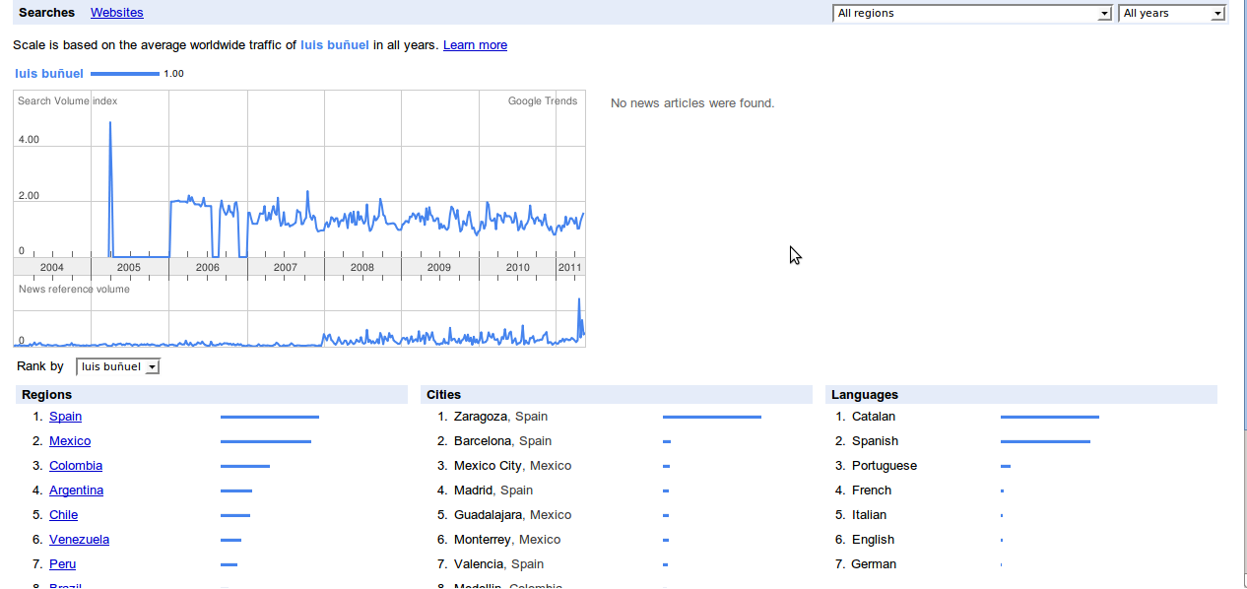
Task: Open the Spain region link
Action: [65, 417]
